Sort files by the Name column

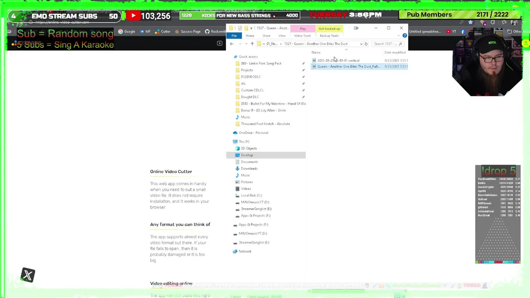316,53
